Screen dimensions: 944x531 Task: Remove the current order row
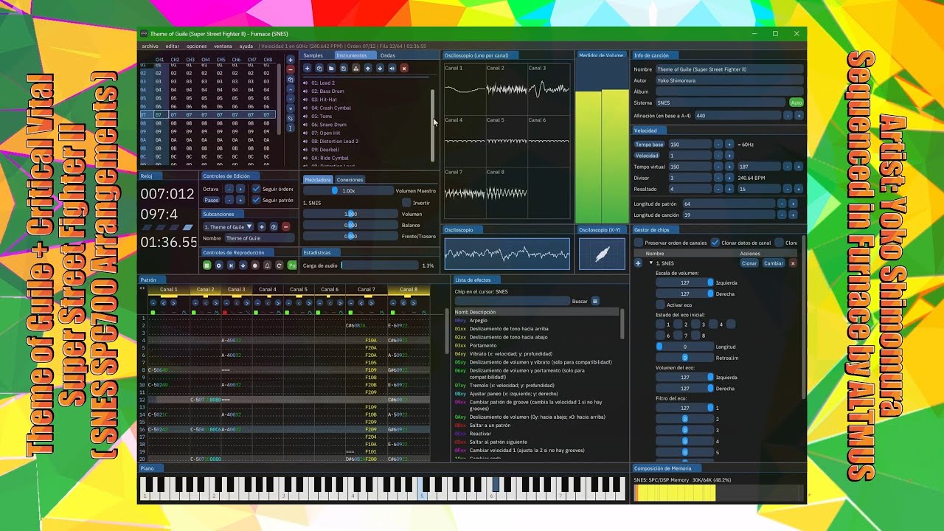pyautogui.click(x=291, y=69)
